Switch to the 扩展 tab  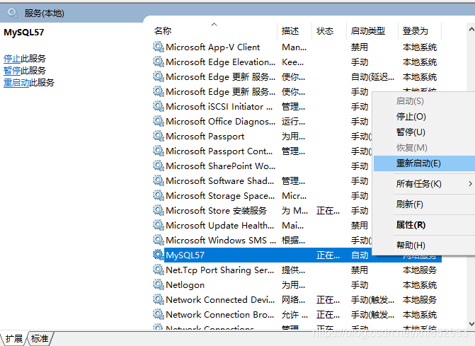coord(14,338)
